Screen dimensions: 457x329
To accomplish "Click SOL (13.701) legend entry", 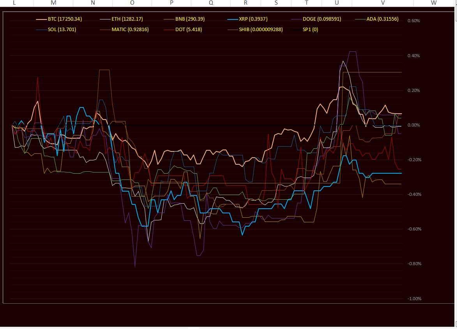I will pyautogui.click(x=56, y=30).
